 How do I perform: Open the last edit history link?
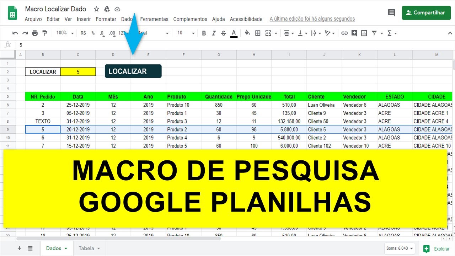pyautogui.click(x=312, y=19)
